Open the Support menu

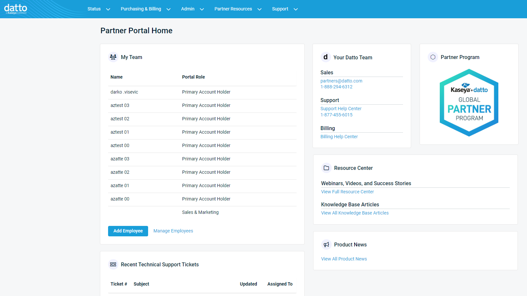point(280,9)
